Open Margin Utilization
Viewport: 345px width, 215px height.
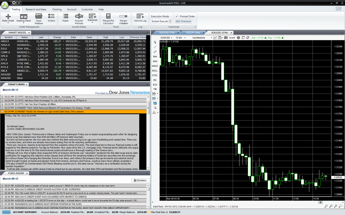(123, 19)
